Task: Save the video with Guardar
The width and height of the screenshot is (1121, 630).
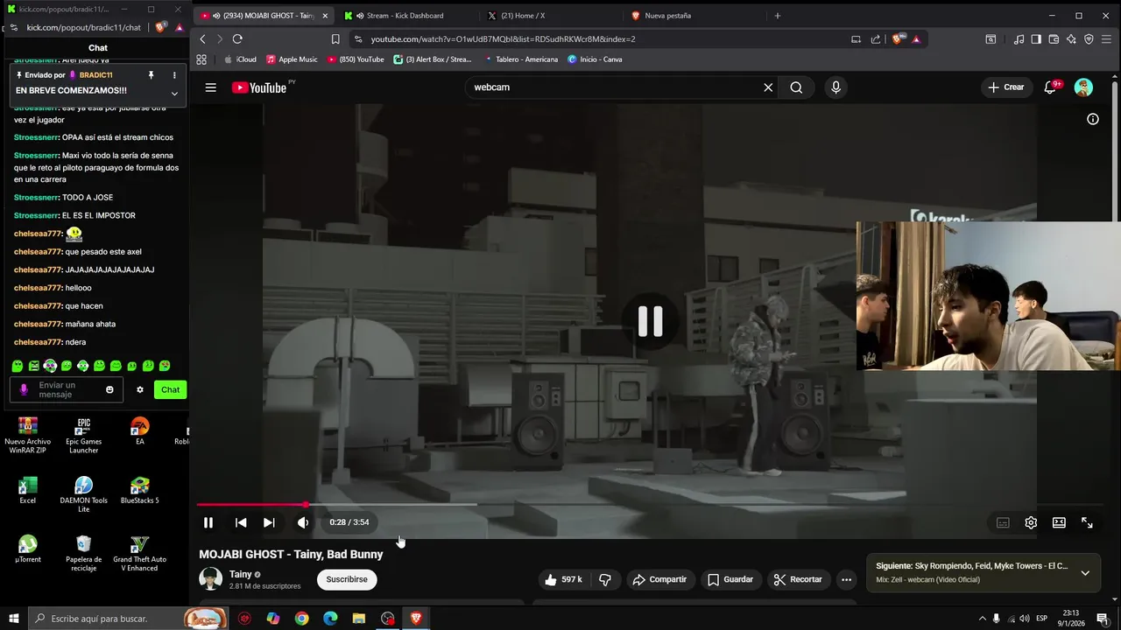Action: pyautogui.click(x=730, y=579)
